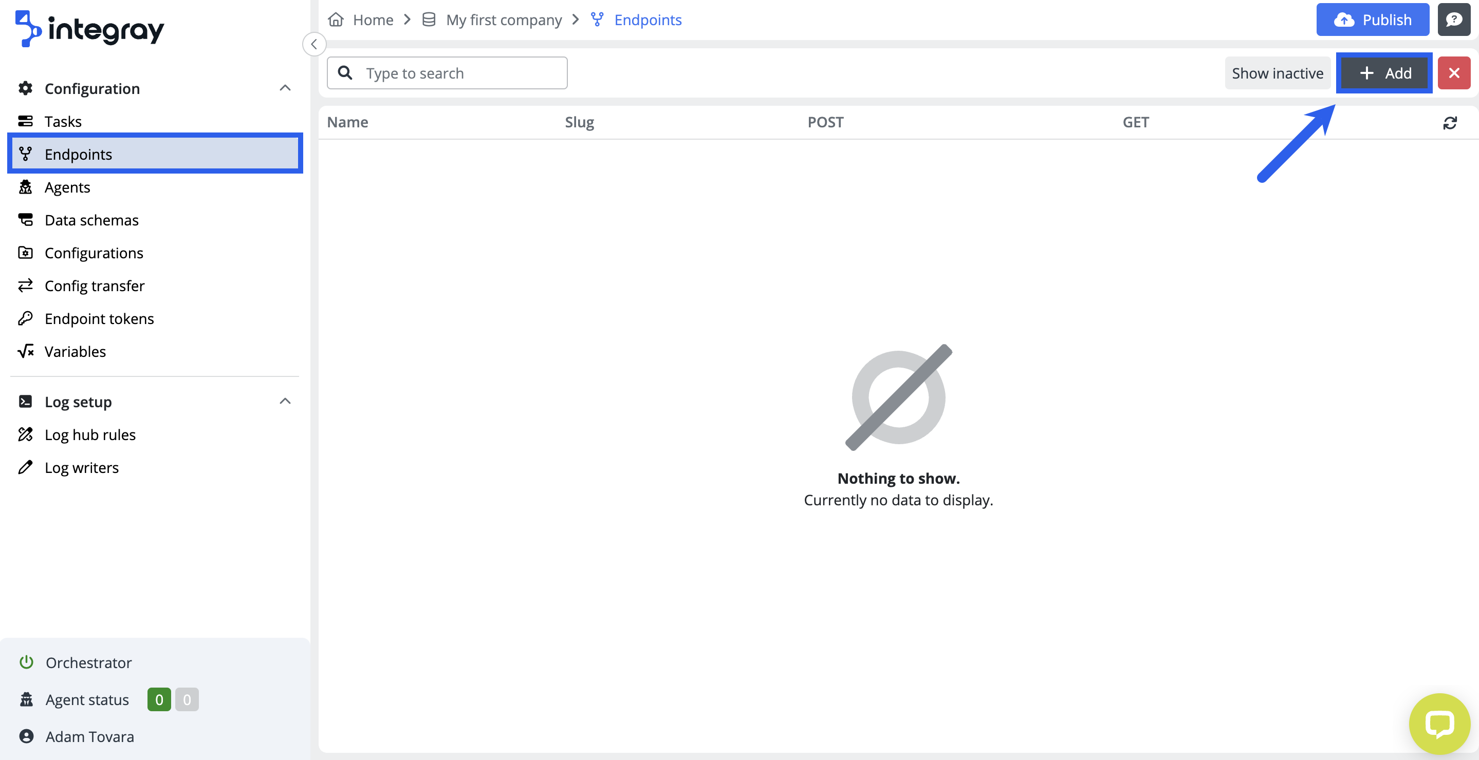Image resolution: width=1479 pixels, height=760 pixels.
Task: Click the green agent status badge
Action: 159,700
